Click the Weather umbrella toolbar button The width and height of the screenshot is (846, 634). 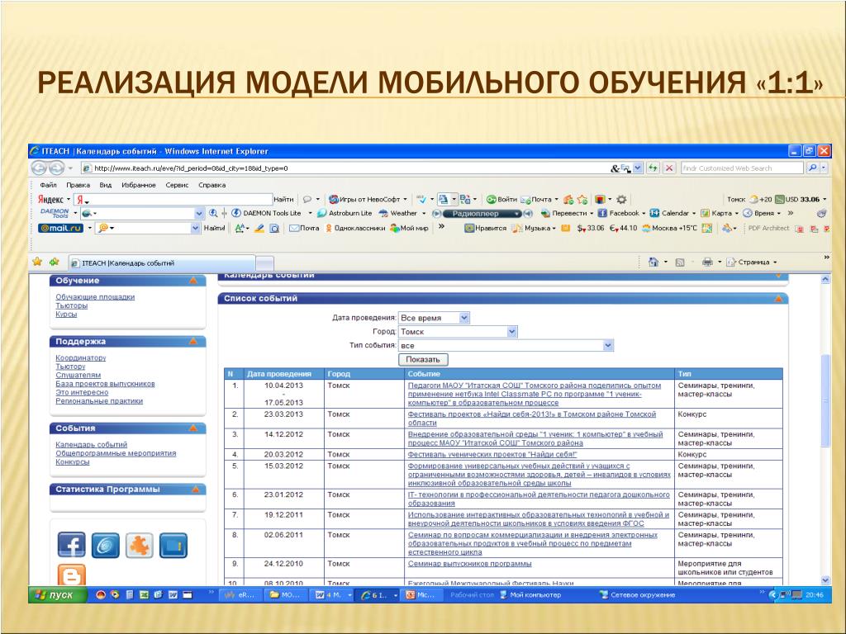pos(397,214)
